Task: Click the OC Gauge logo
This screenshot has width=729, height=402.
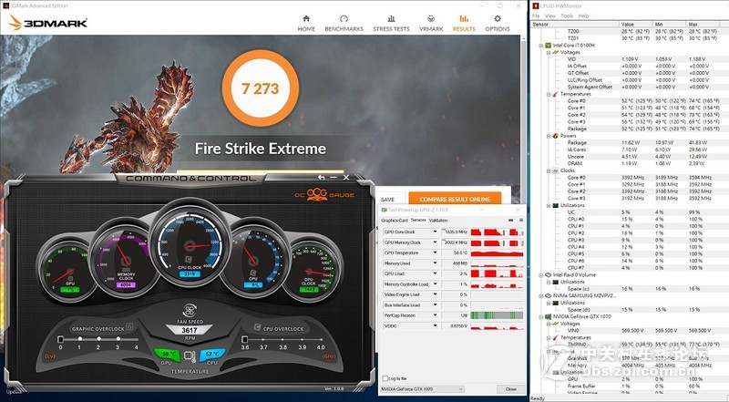Action: click(x=324, y=194)
